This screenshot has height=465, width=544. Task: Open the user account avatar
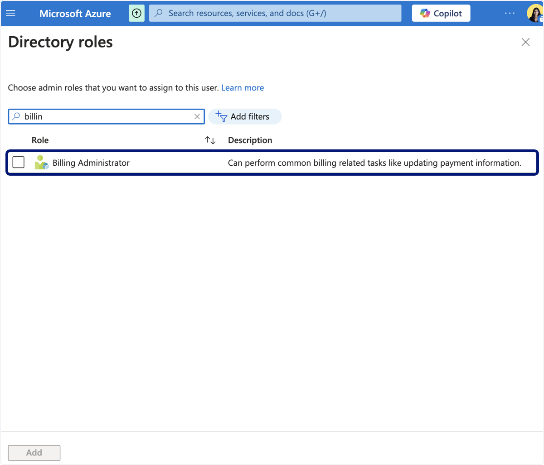(535, 13)
